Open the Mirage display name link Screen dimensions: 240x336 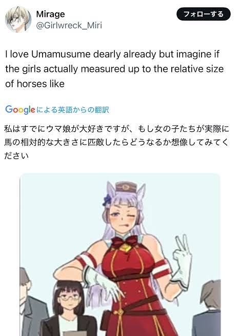tap(51, 14)
